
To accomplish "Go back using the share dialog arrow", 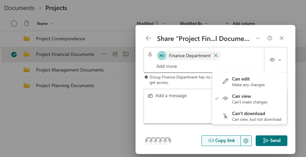I will tap(149, 38).
